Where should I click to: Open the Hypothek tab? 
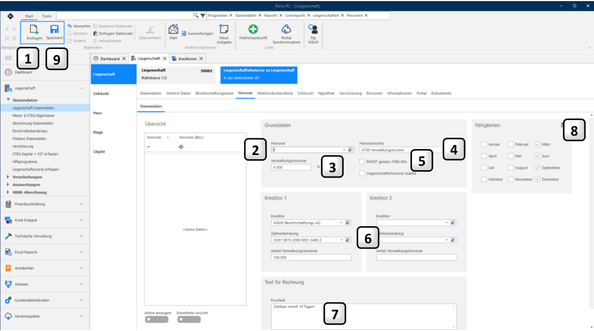click(x=326, y=93)
